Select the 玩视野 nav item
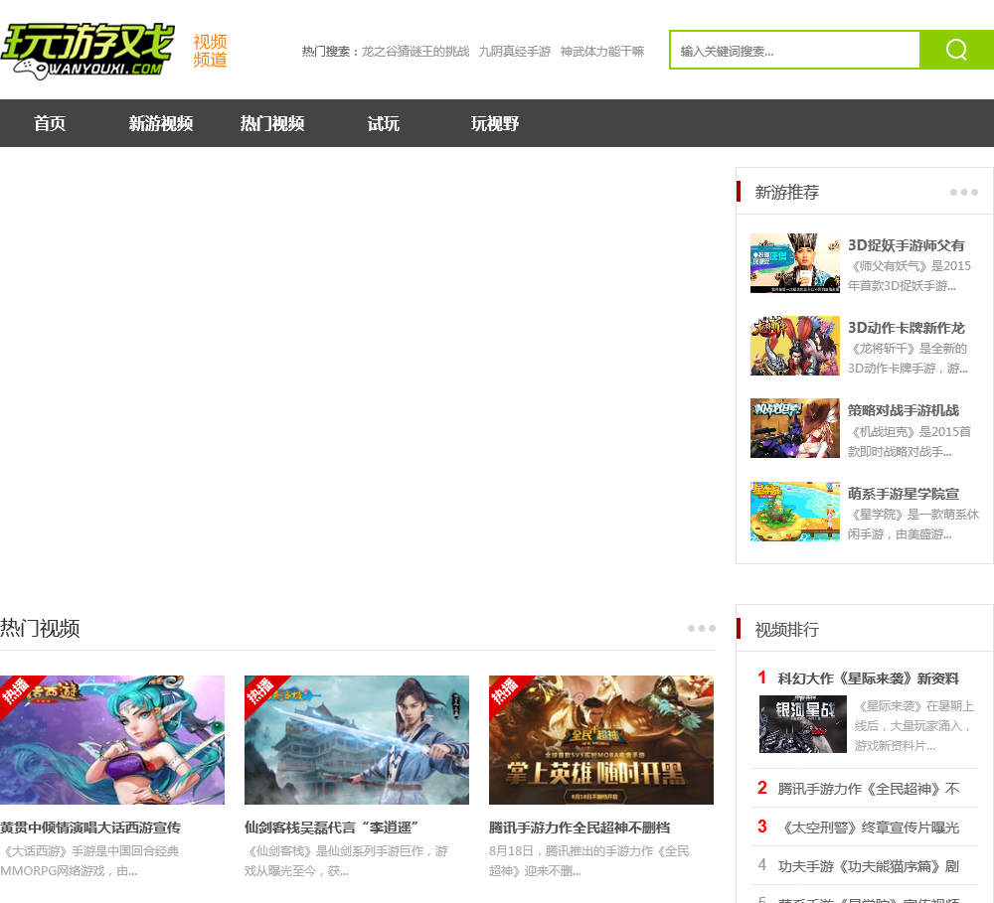Screen dimensions: 994x903 (x=495, y=123)
